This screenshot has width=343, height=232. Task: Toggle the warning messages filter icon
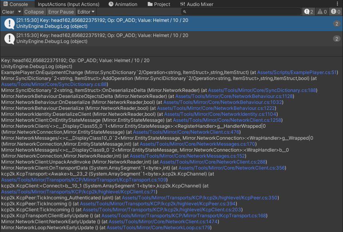(x=321, y=12)
